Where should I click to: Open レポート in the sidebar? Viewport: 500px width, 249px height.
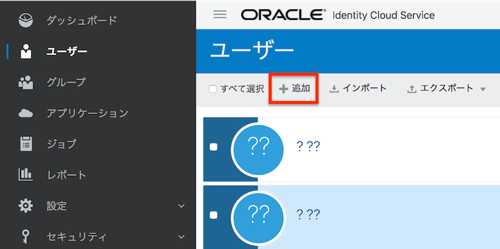coord(66,175)
